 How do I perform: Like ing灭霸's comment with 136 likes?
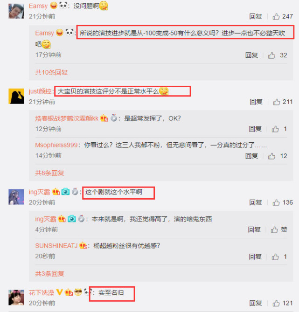coord(276,203)
